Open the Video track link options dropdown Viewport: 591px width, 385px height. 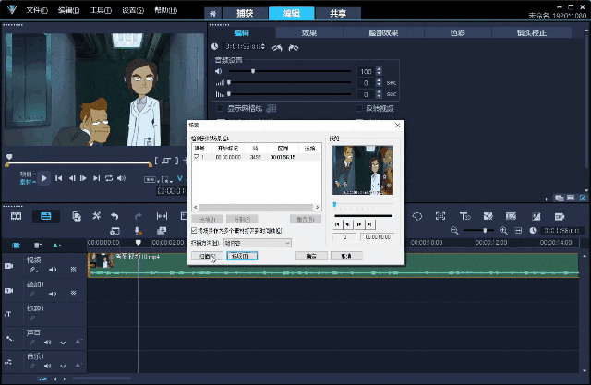pos(33,270)
